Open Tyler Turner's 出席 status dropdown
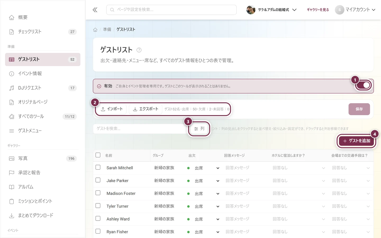 pyautogui.click(x=203, y=207)
